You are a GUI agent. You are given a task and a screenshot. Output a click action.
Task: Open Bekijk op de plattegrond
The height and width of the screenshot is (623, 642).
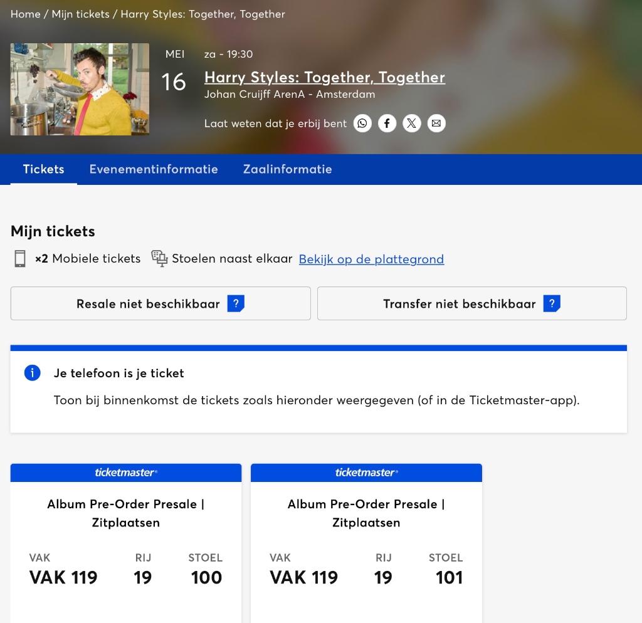click(371, 259)
